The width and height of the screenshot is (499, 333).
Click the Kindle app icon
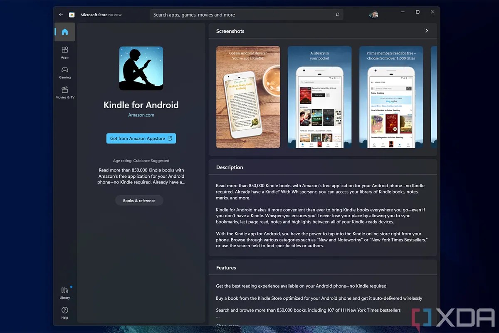[x=141, y=68]
